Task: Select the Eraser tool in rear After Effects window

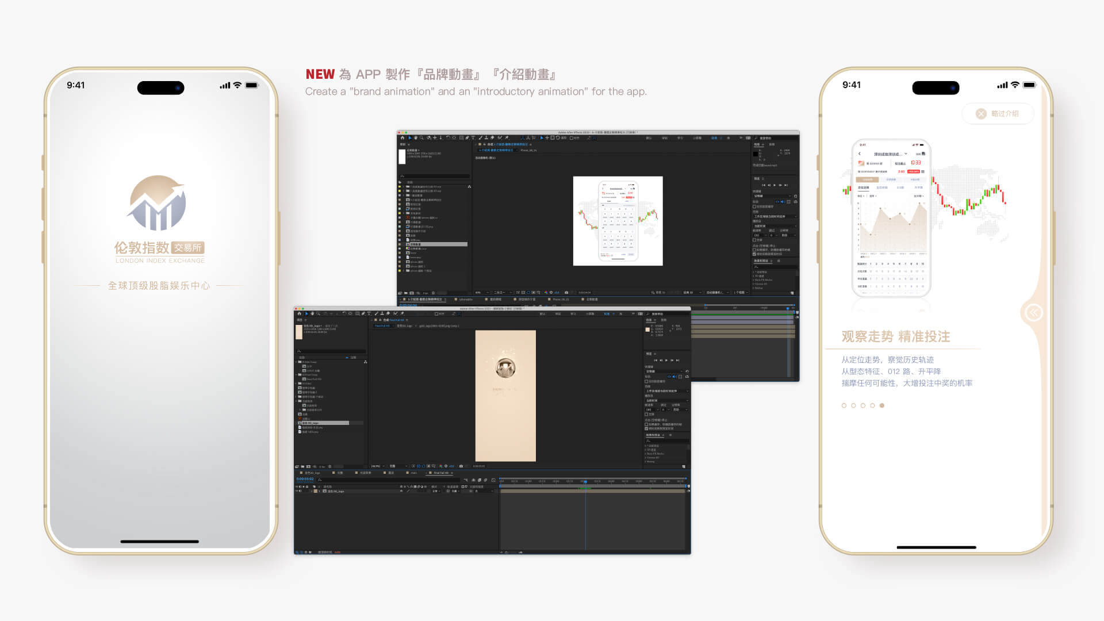Action: [492, 138]
